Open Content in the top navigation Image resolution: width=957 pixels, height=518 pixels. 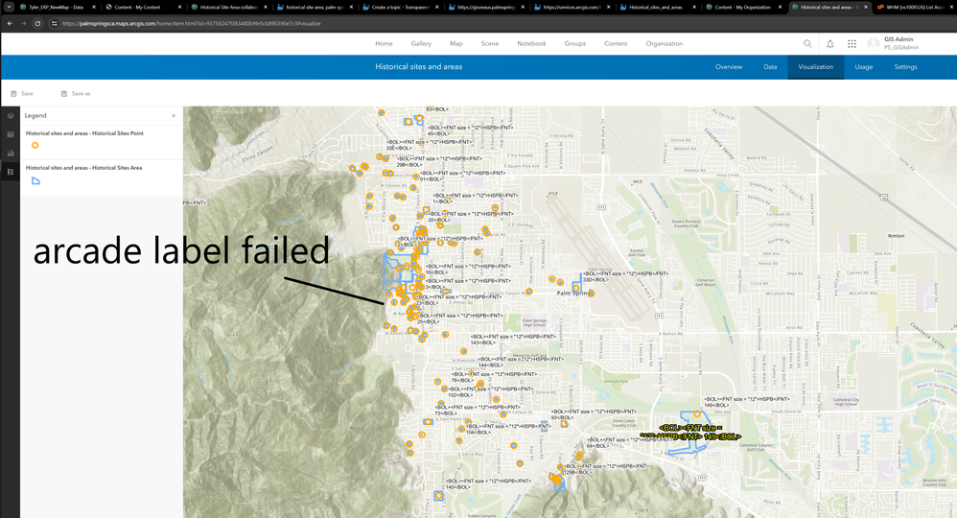click(616, 43)
